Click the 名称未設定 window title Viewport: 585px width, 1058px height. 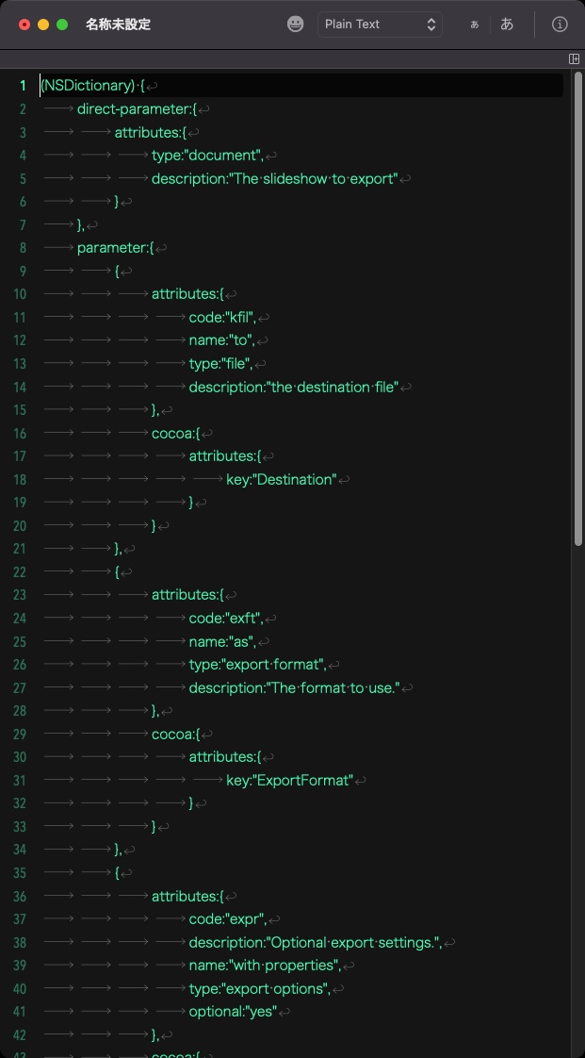pos(118,25)
